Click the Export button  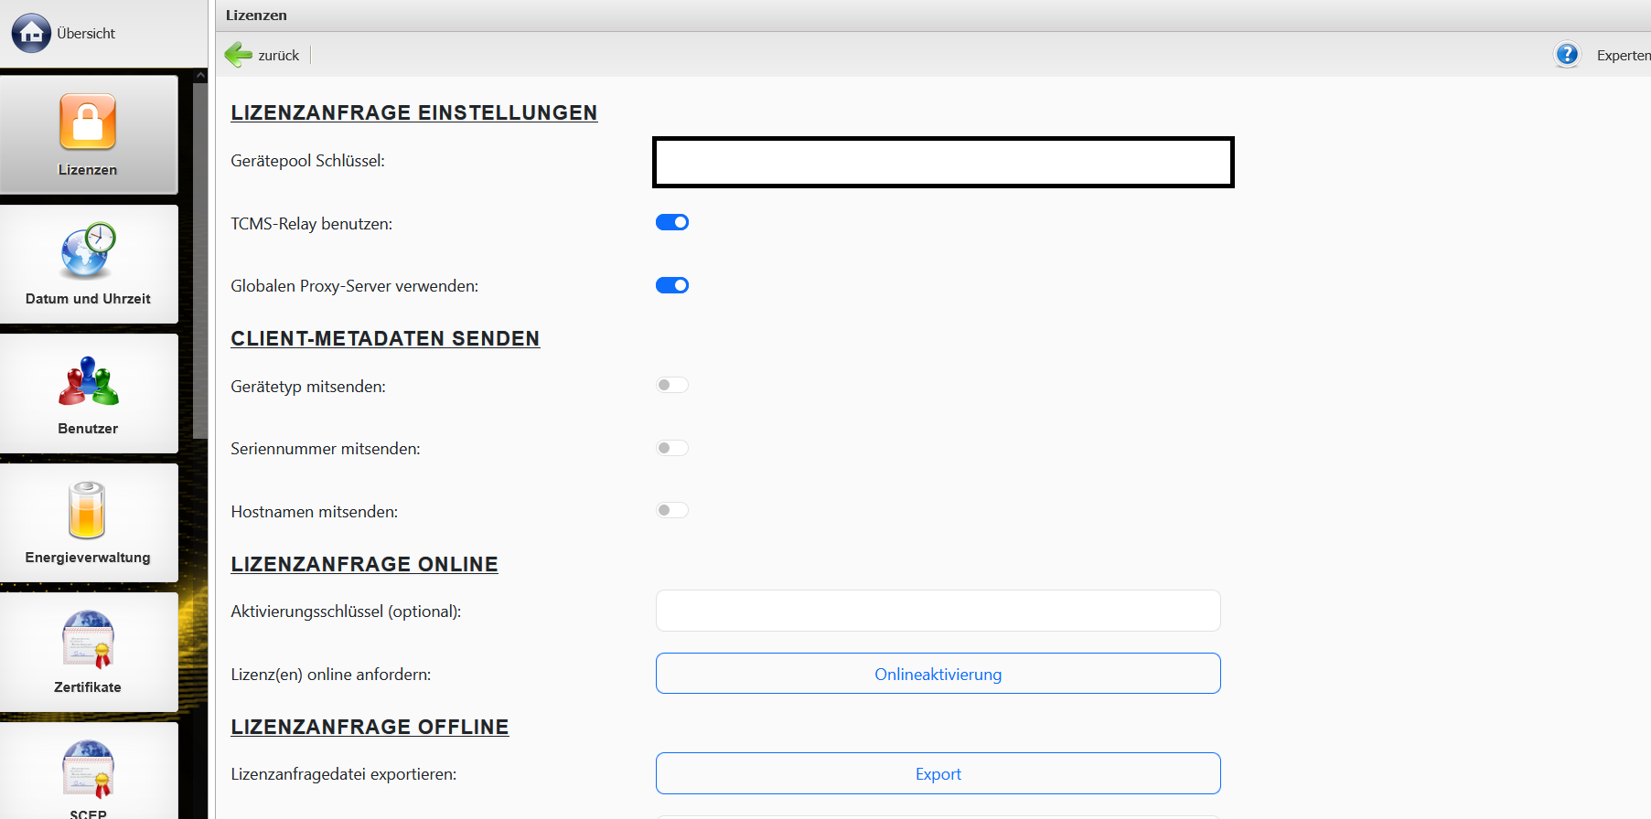click(938, 773)
